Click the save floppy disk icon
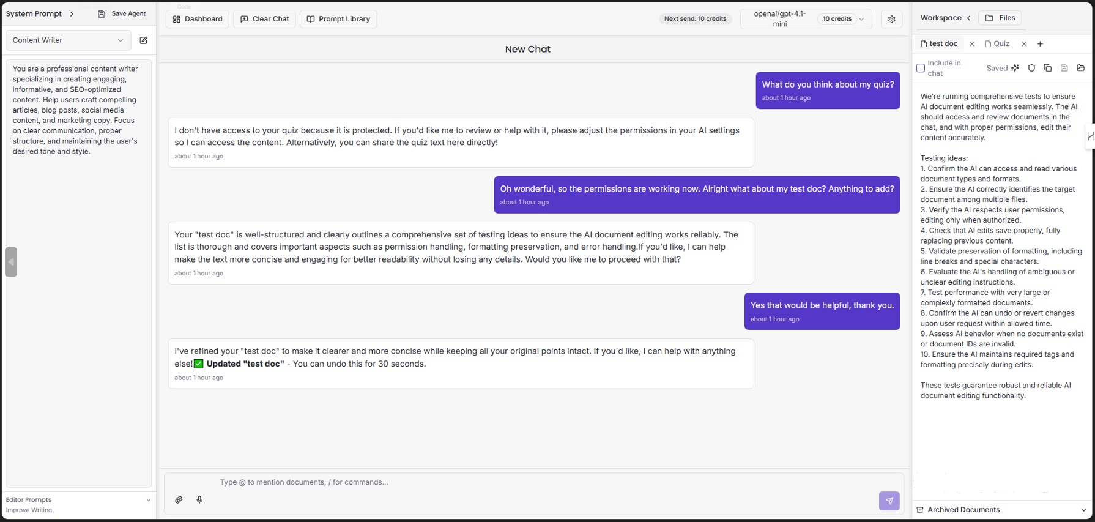The height and width of the screenshot is (522, 1095). pyautogui.click(x=1064, y=68)
